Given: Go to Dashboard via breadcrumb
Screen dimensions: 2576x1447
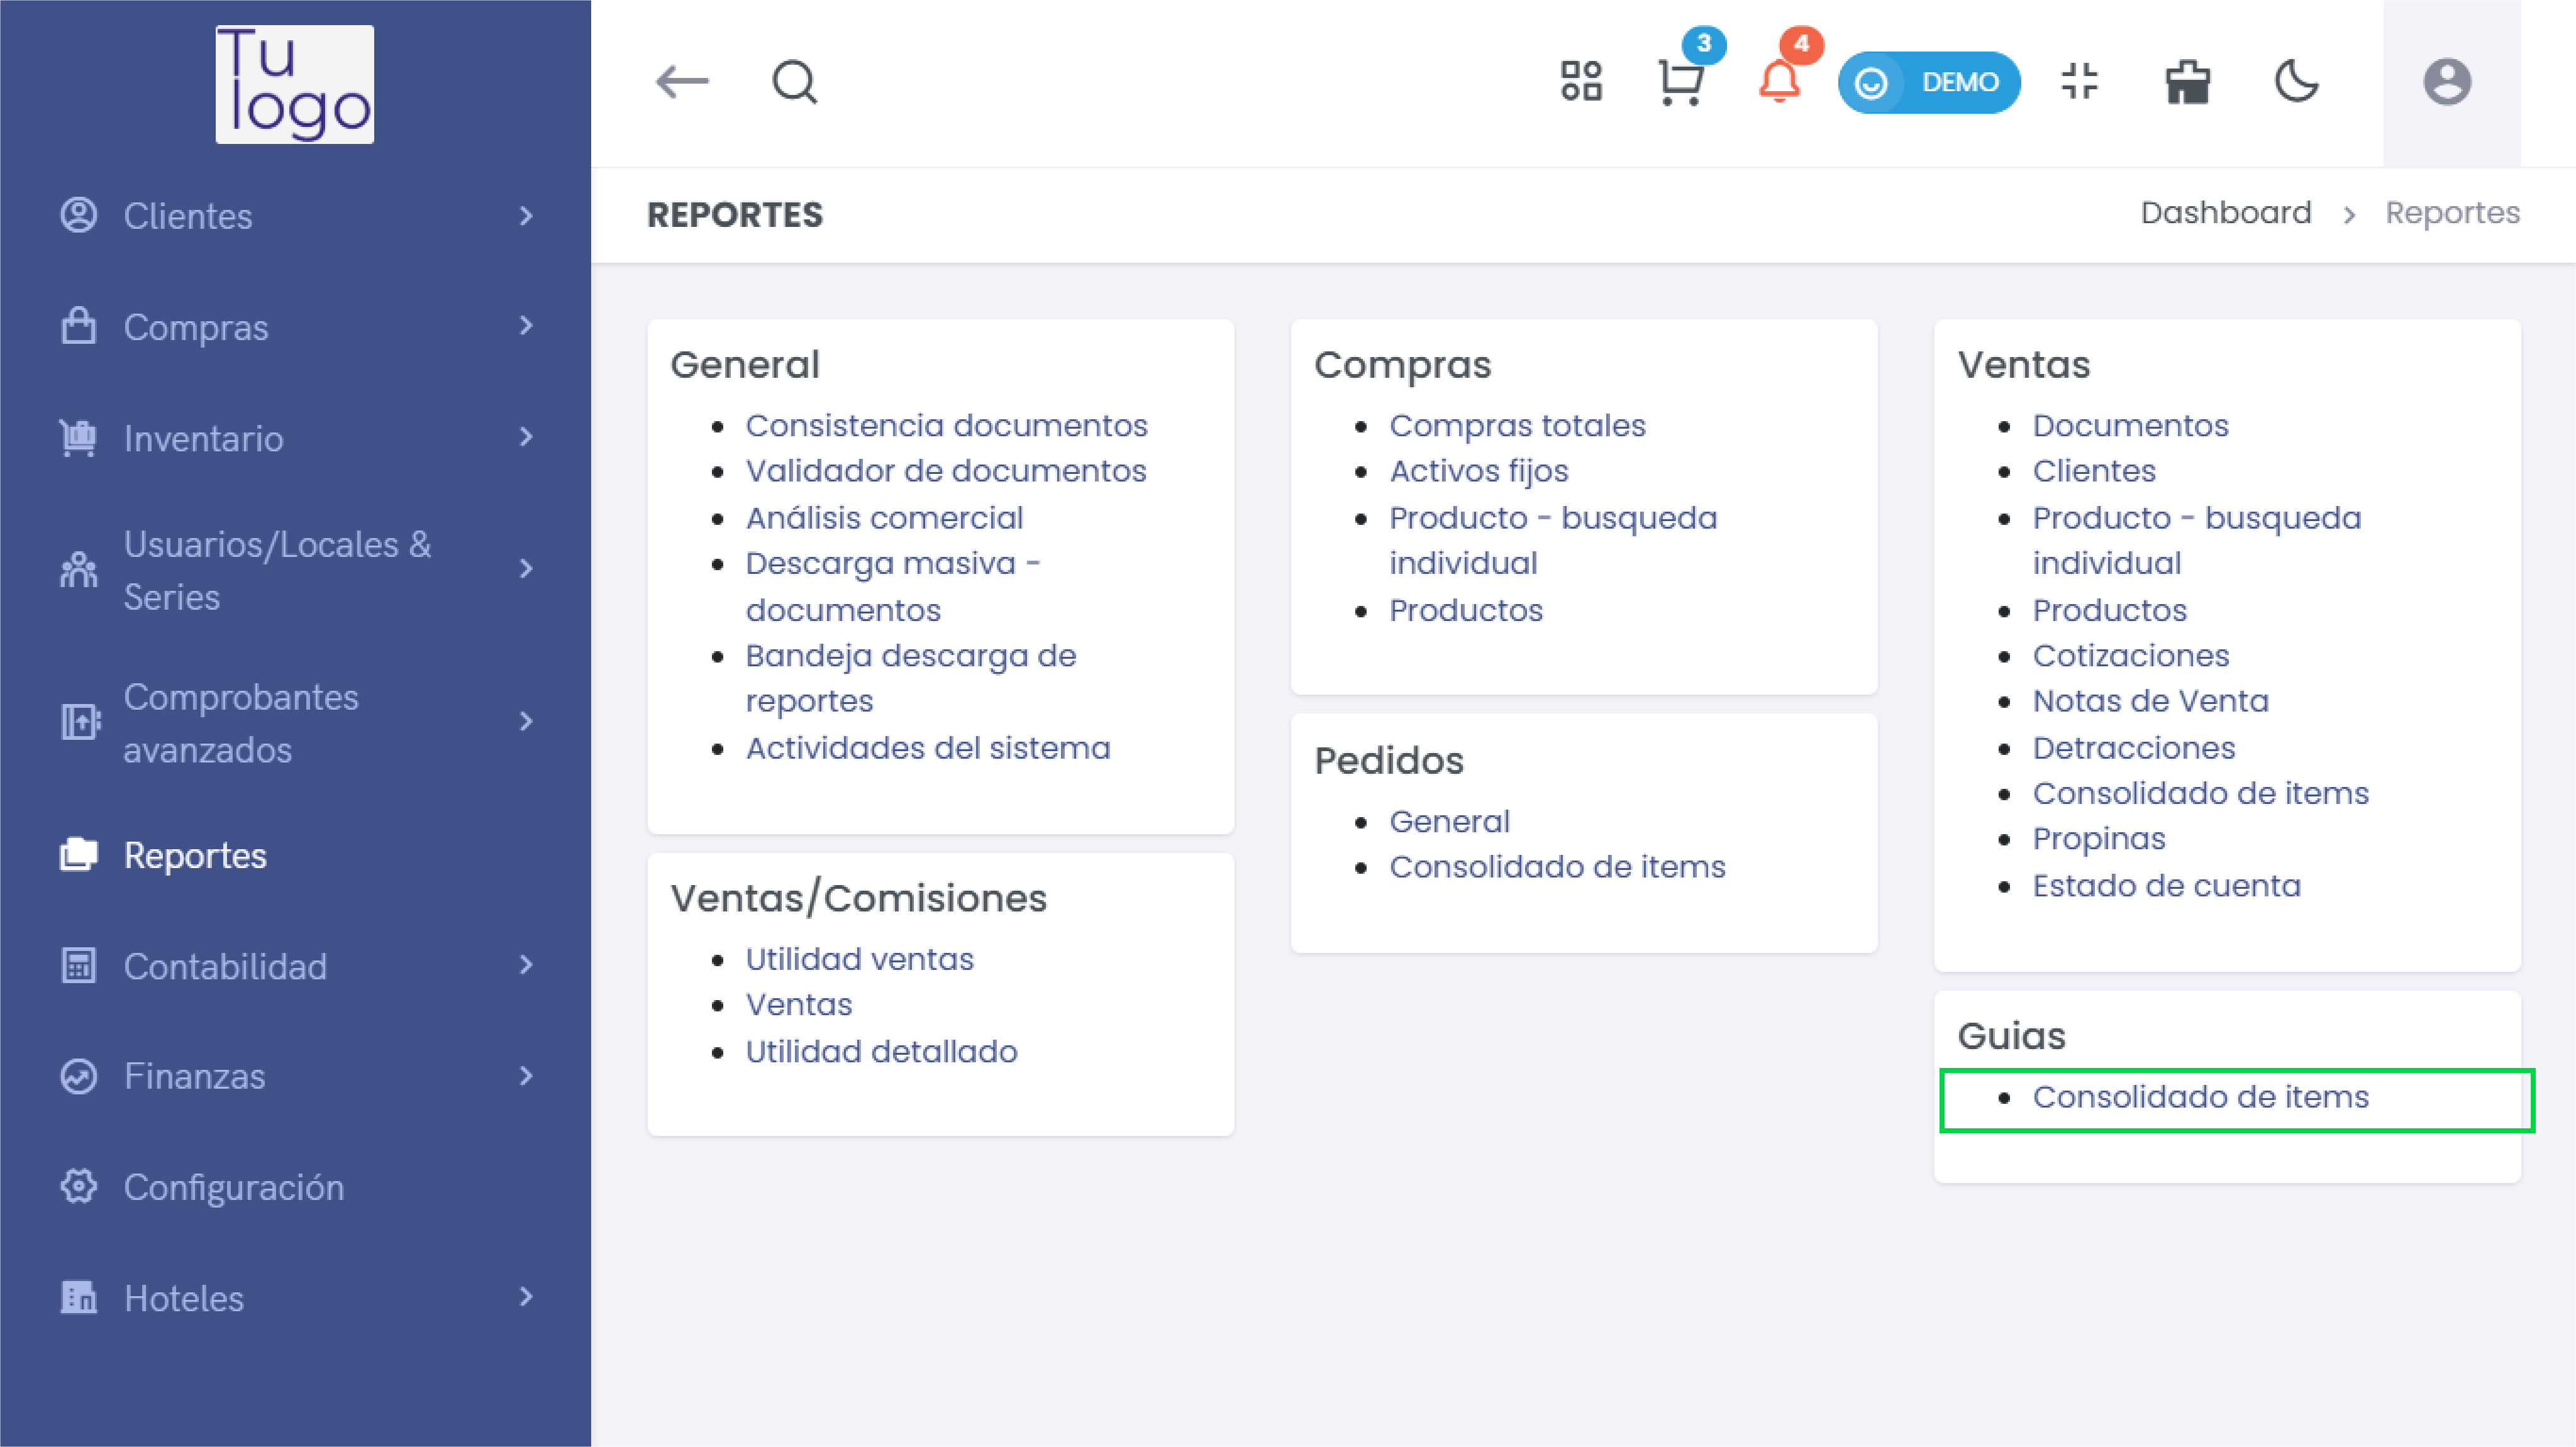Looking at the screenshot, I should coord(2226,213).
